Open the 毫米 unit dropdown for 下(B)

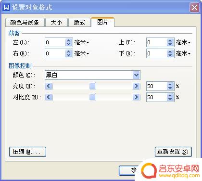(183, 53)
